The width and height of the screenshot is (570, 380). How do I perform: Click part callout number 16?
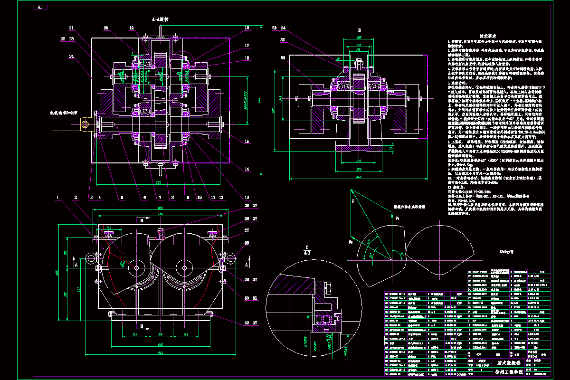coord(247,57)
